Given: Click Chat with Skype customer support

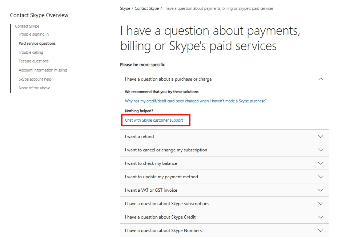Looking at the screenshot, I should 154,120.
